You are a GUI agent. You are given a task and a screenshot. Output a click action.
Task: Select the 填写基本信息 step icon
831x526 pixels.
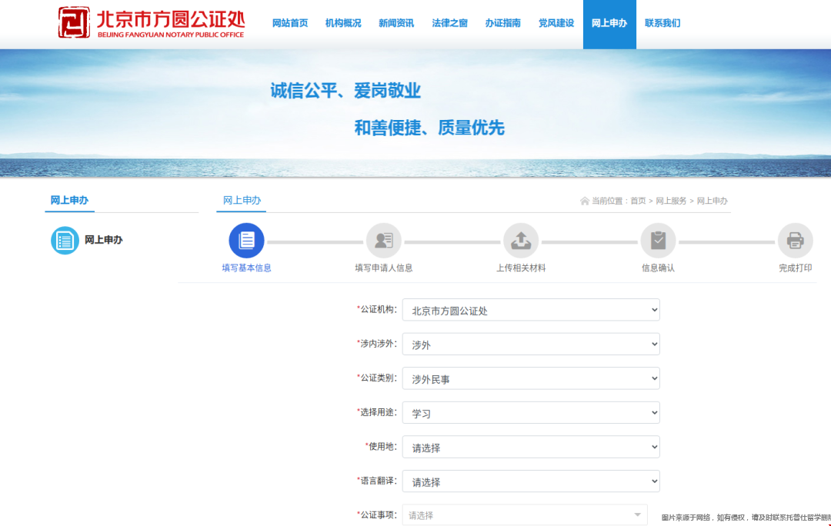click(246, 241)
